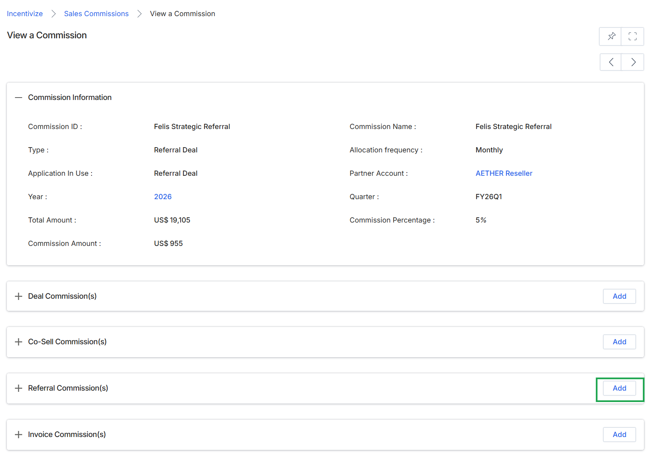Click the Type value Referral Deal
The image size is (652, 462).
click(x=176, y=150)
